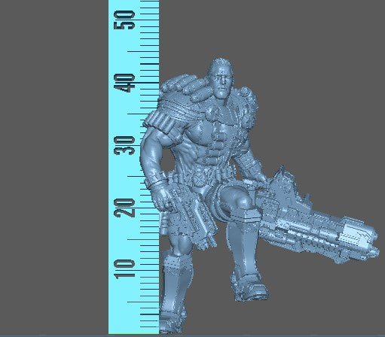Select the 30 marking on the ruler

[124, 145]
